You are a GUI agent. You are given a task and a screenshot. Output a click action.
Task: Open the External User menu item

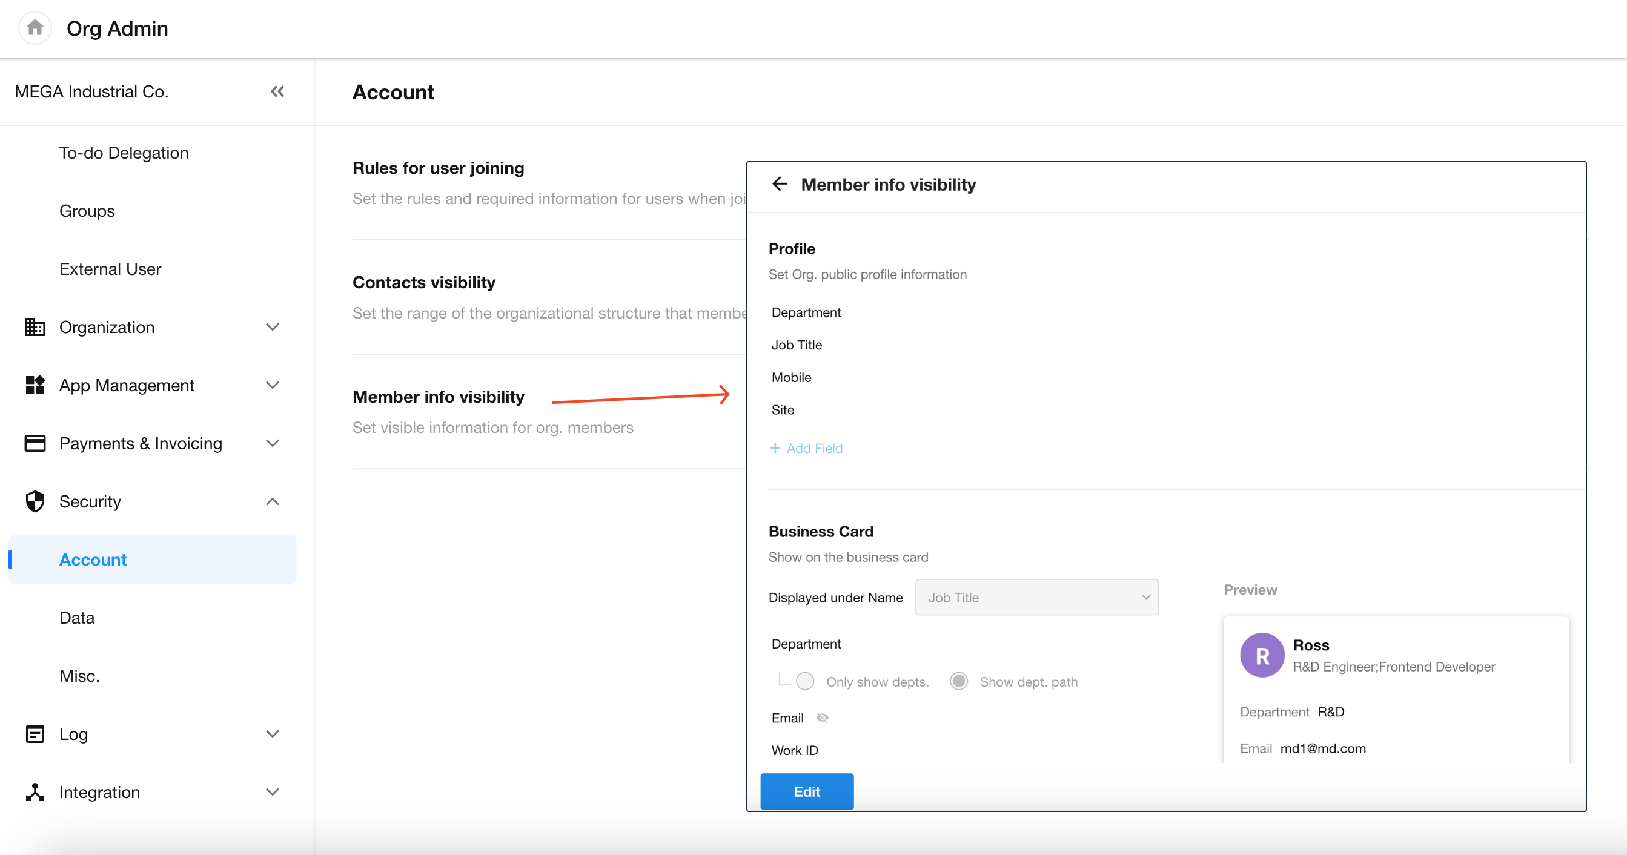click(x=110, y=269)
